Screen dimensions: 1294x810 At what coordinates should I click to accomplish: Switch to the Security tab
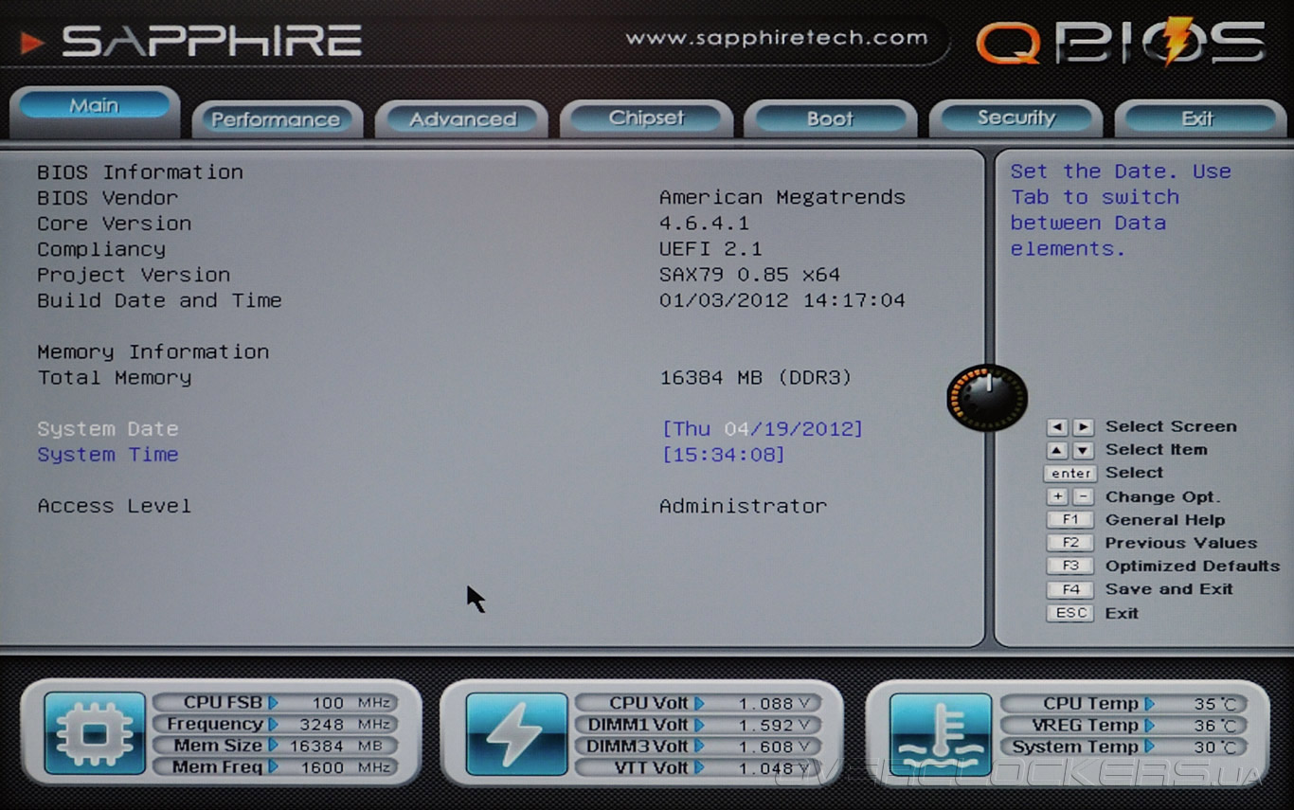point(1015,118)
